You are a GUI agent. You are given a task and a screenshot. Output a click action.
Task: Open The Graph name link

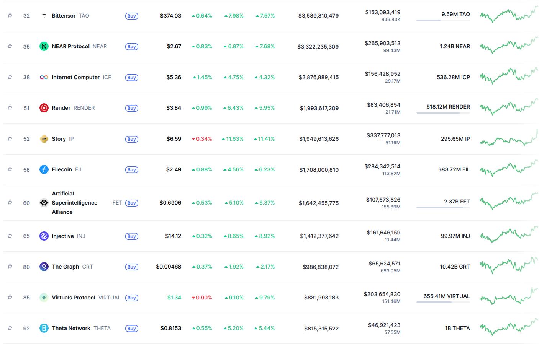coord(65,267)
